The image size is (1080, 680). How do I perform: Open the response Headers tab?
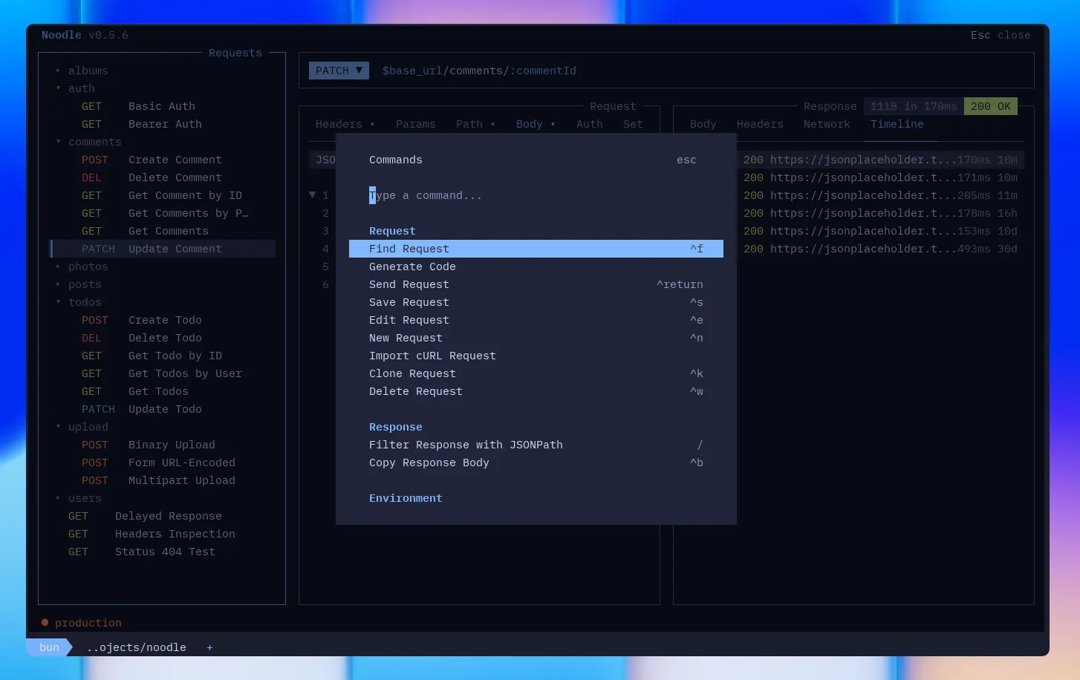click(x=760, y=124)
